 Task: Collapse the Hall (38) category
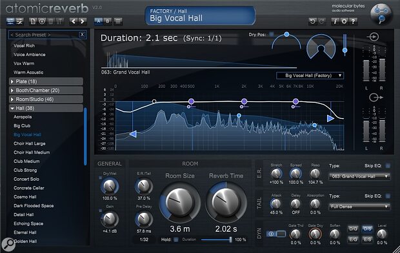pos(46,108)
